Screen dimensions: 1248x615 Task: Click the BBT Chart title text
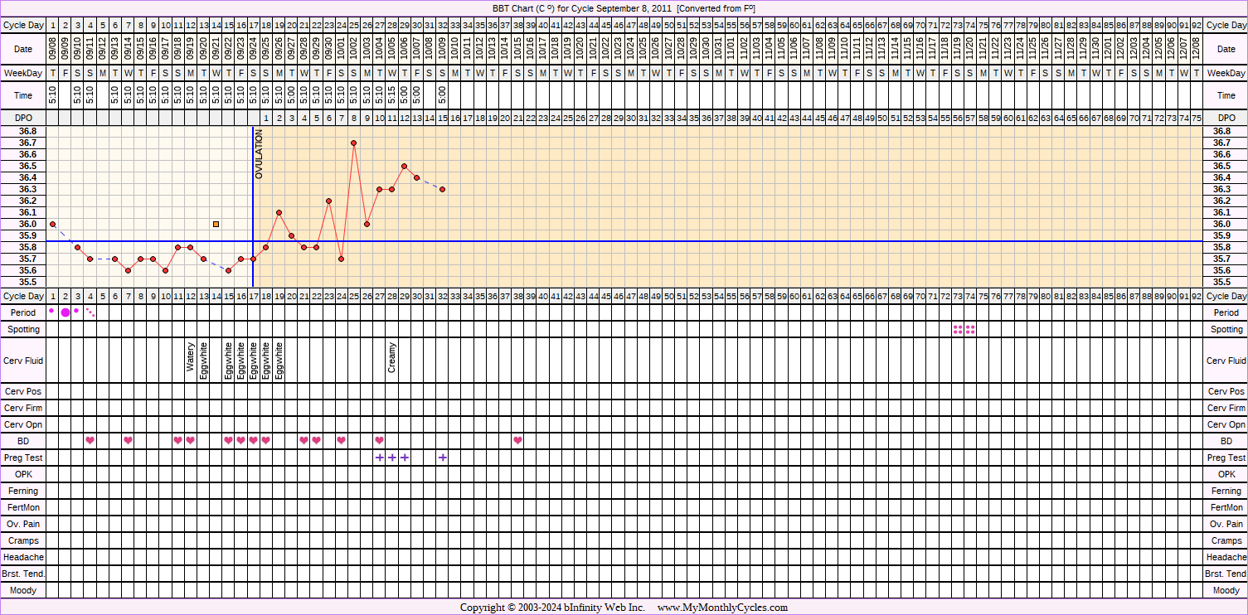pyautogui.click(x=624, y=8)
